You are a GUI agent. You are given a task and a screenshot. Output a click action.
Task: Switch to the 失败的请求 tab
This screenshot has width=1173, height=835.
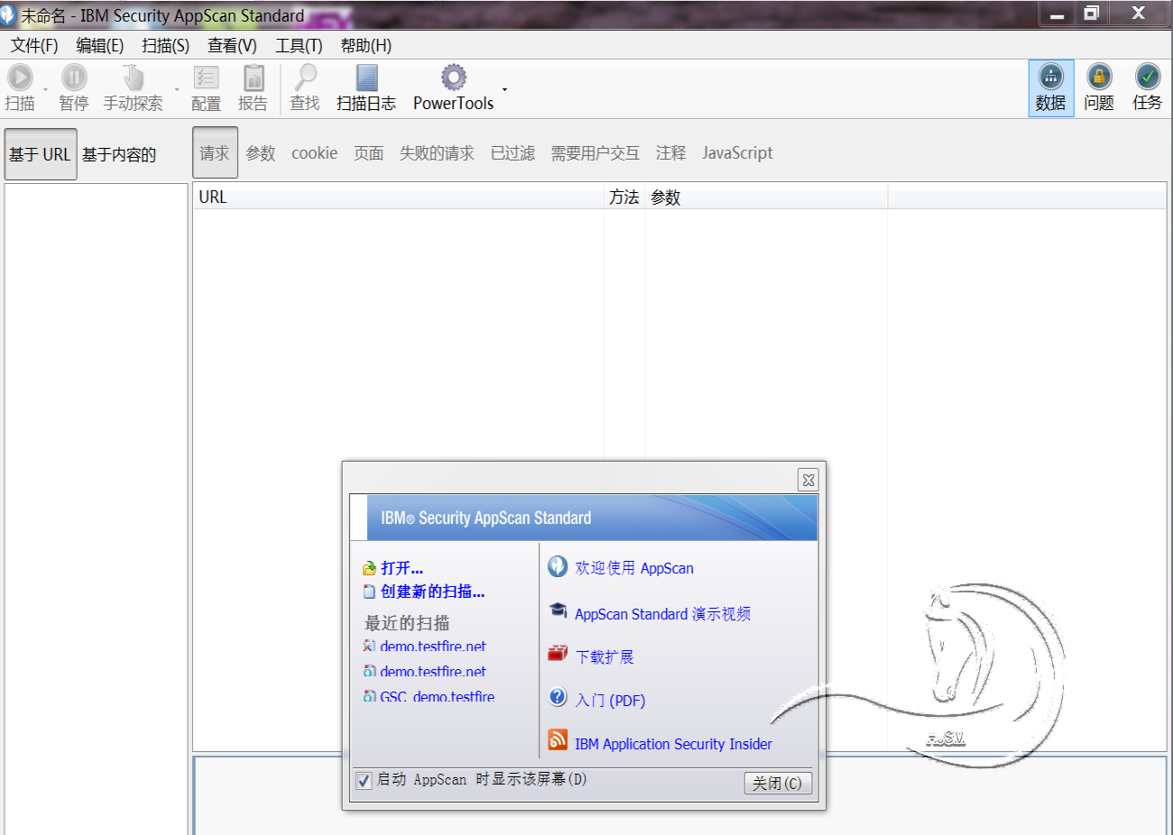[x=437, y=153]
